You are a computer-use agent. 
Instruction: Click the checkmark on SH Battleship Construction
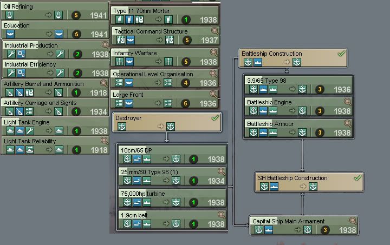point(357,178)
